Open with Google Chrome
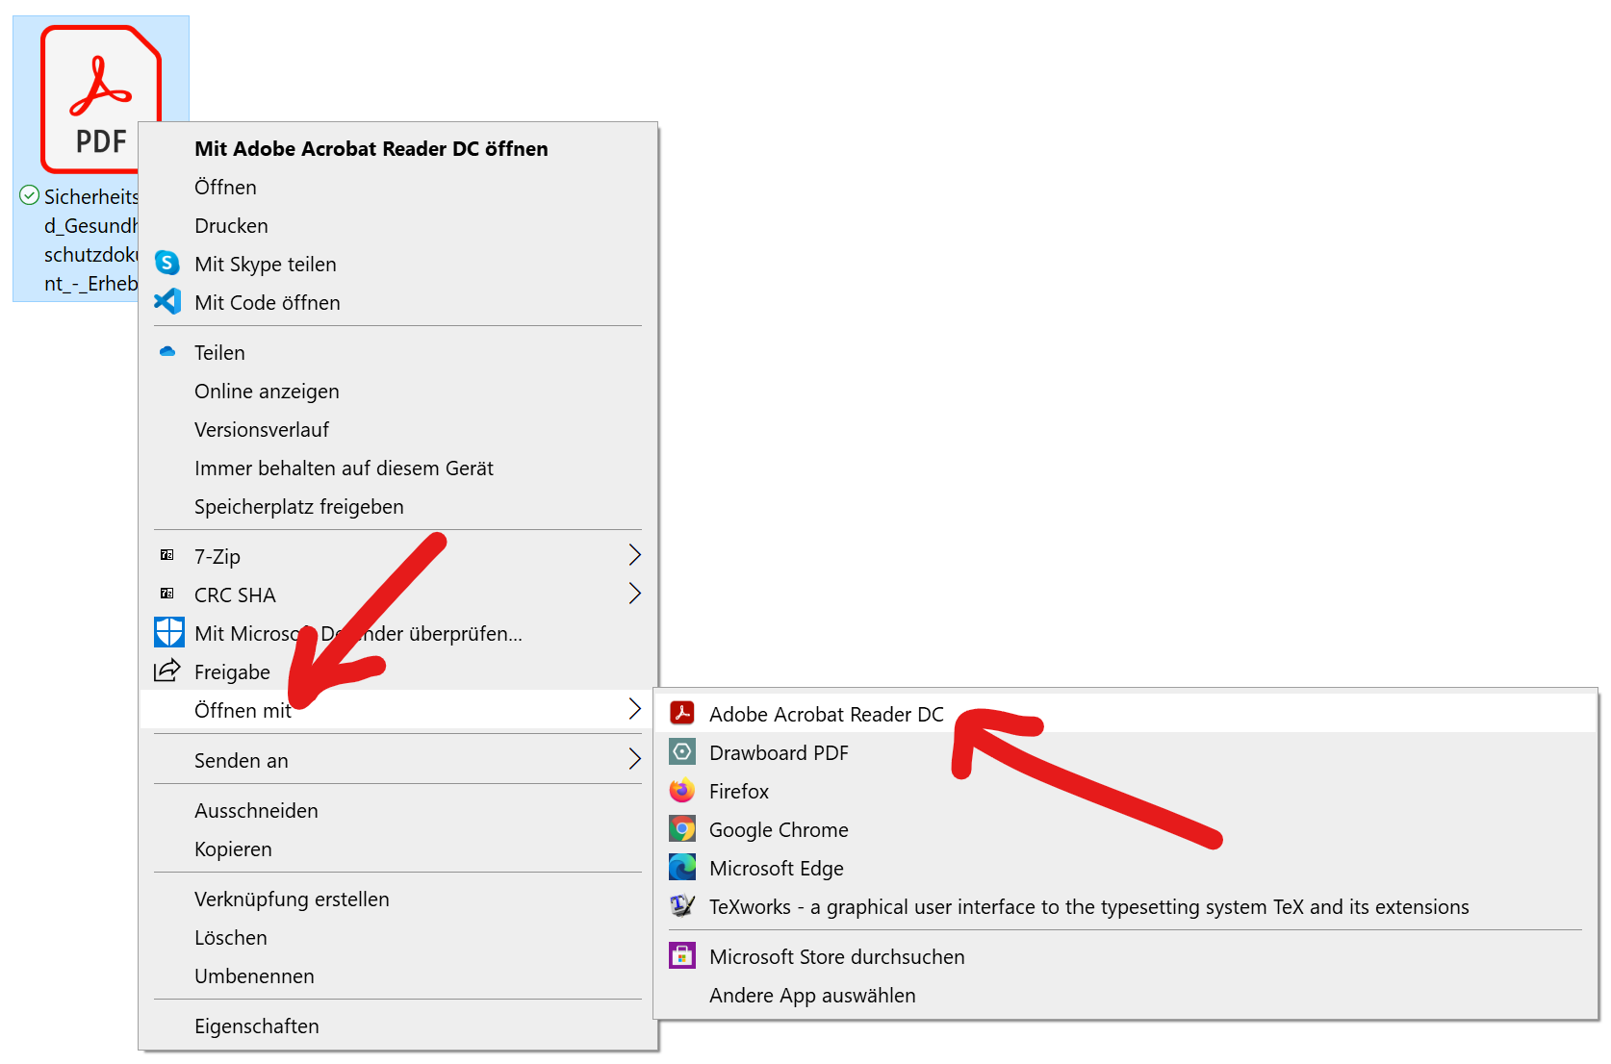1611x1064 pixels. pyautogui.click(x=1125, y=829)
